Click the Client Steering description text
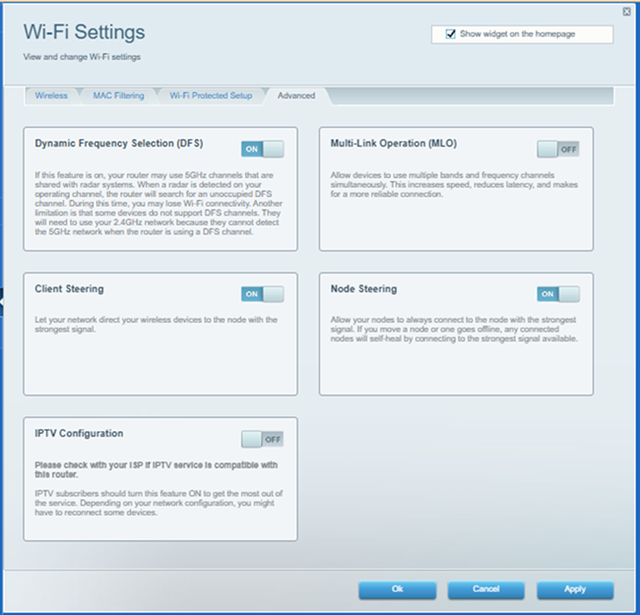The image size is (640, 615). click(156, 324)
